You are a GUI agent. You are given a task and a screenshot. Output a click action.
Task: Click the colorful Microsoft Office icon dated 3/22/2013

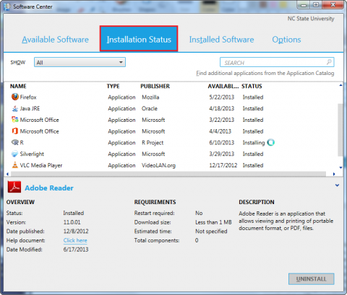[x=15, y=120]
